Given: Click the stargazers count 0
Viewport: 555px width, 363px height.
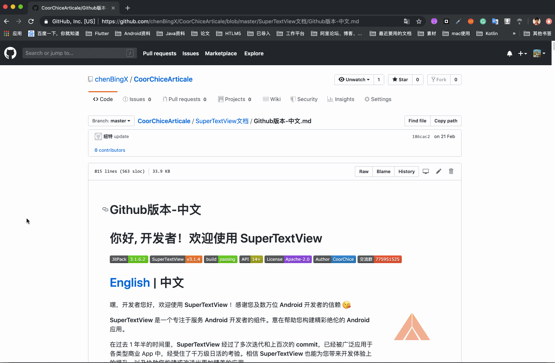Looking at the screenshot, I should click(x=417, y=79).
